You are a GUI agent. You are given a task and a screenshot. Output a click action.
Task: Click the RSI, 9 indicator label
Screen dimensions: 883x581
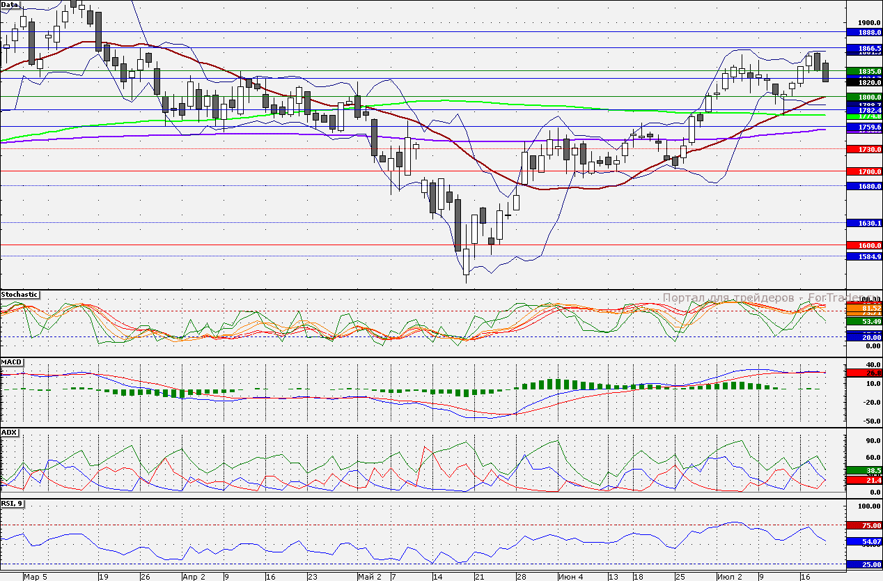click(13, 503)
